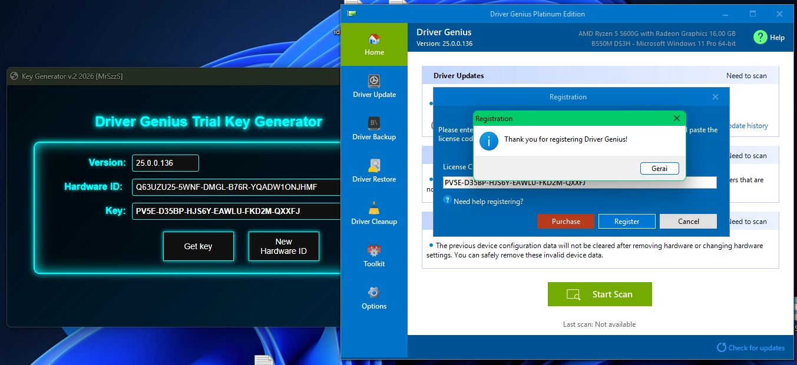Start the driver scan with Start Scan
The width and height of the screenshot is (797, 365).
(600, 294)
